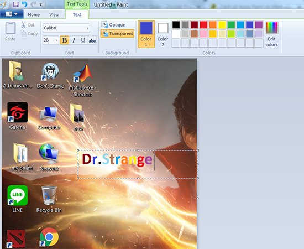Click the Dota 2 icon in canvas
This screenshot has height=249, width=304.
16,238
